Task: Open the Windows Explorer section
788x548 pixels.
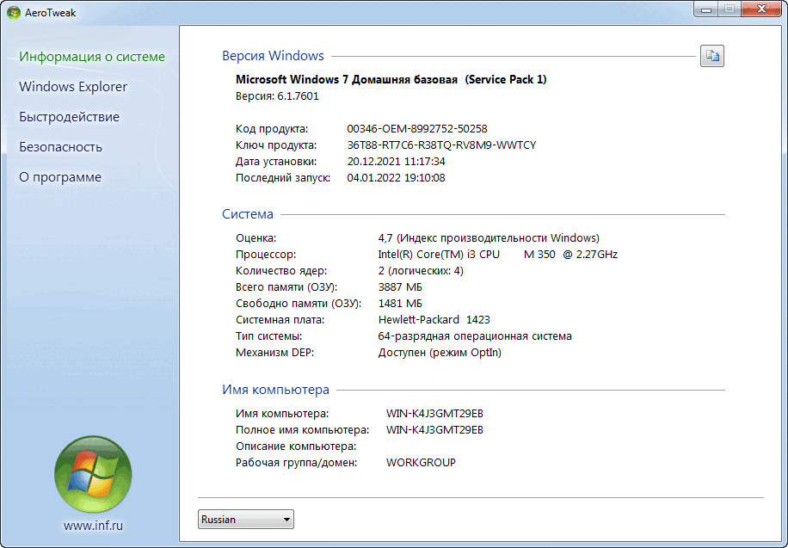Action: pyautogui.click(x=73, y=87)
